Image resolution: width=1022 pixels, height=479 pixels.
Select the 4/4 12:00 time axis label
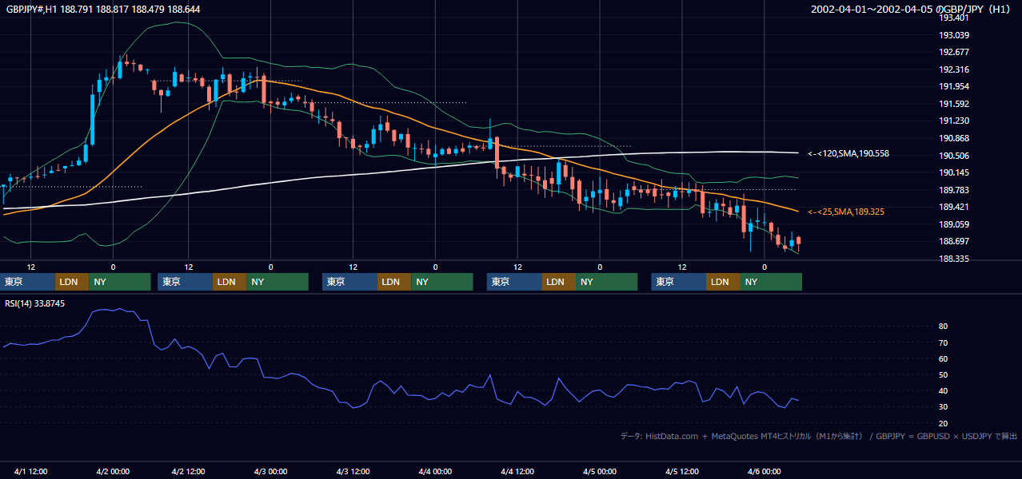click(x=517, y=471)
